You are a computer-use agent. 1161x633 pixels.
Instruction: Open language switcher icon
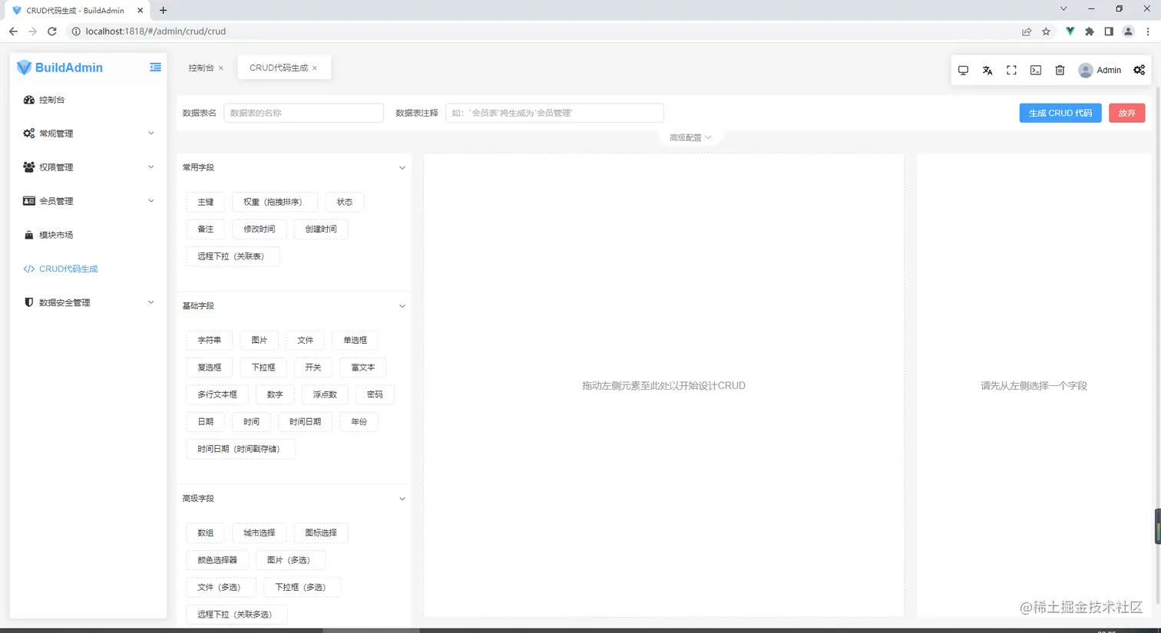pos(987,70)
